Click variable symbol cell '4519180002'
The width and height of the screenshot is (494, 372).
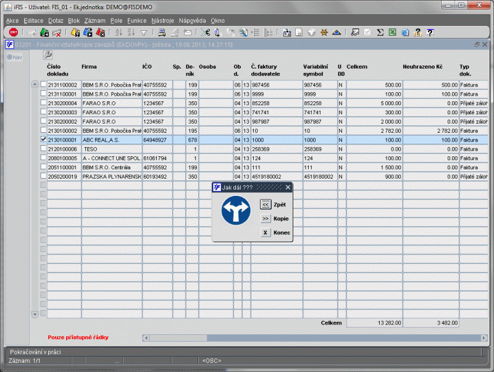320,177
